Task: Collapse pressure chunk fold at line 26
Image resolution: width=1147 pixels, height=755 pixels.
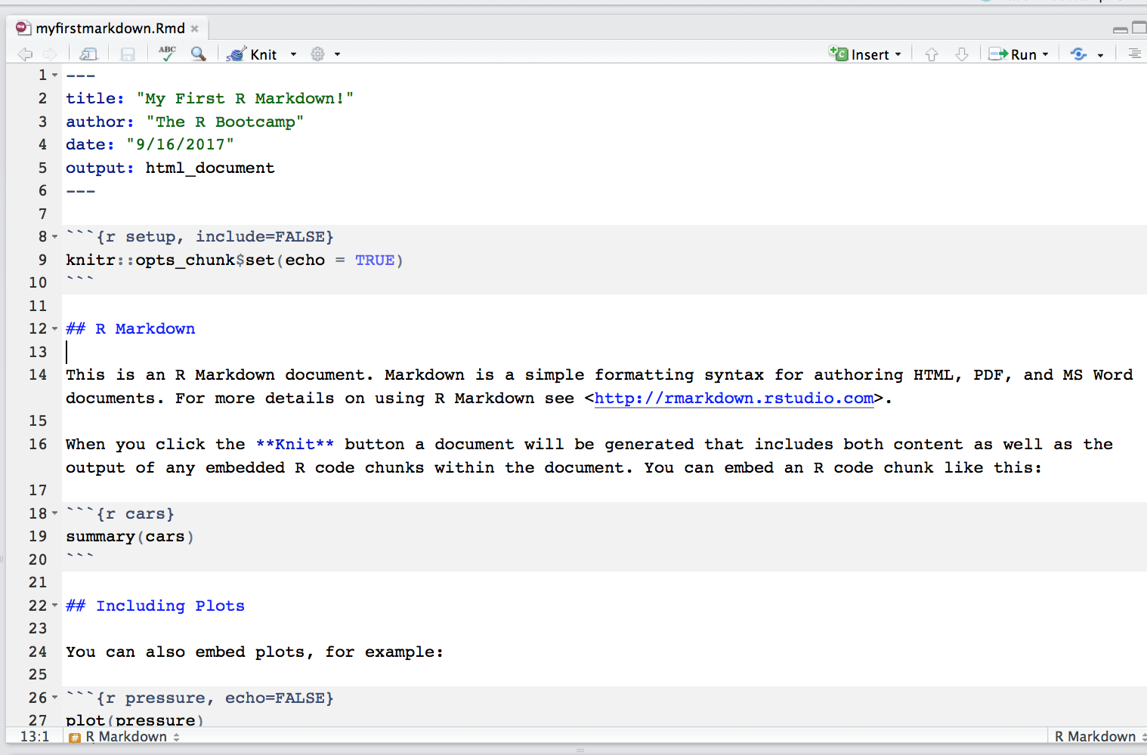Action: tap(55, 698)
